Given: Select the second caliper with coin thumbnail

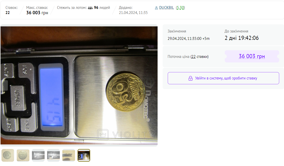Looking at the screenshot, I should [53, 155].
